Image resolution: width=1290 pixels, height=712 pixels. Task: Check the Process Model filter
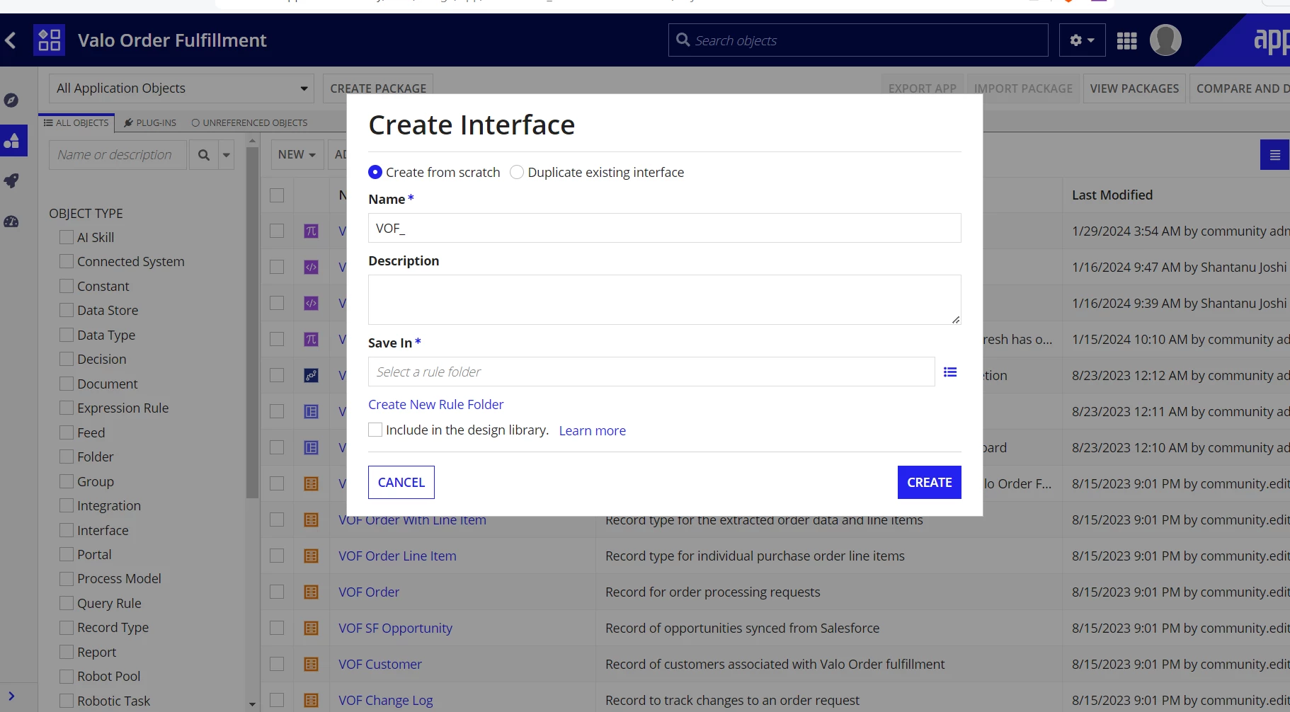(x=67, y=578)
